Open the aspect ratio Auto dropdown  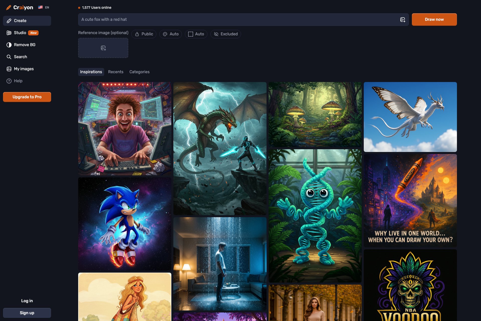tap(196, 34)
